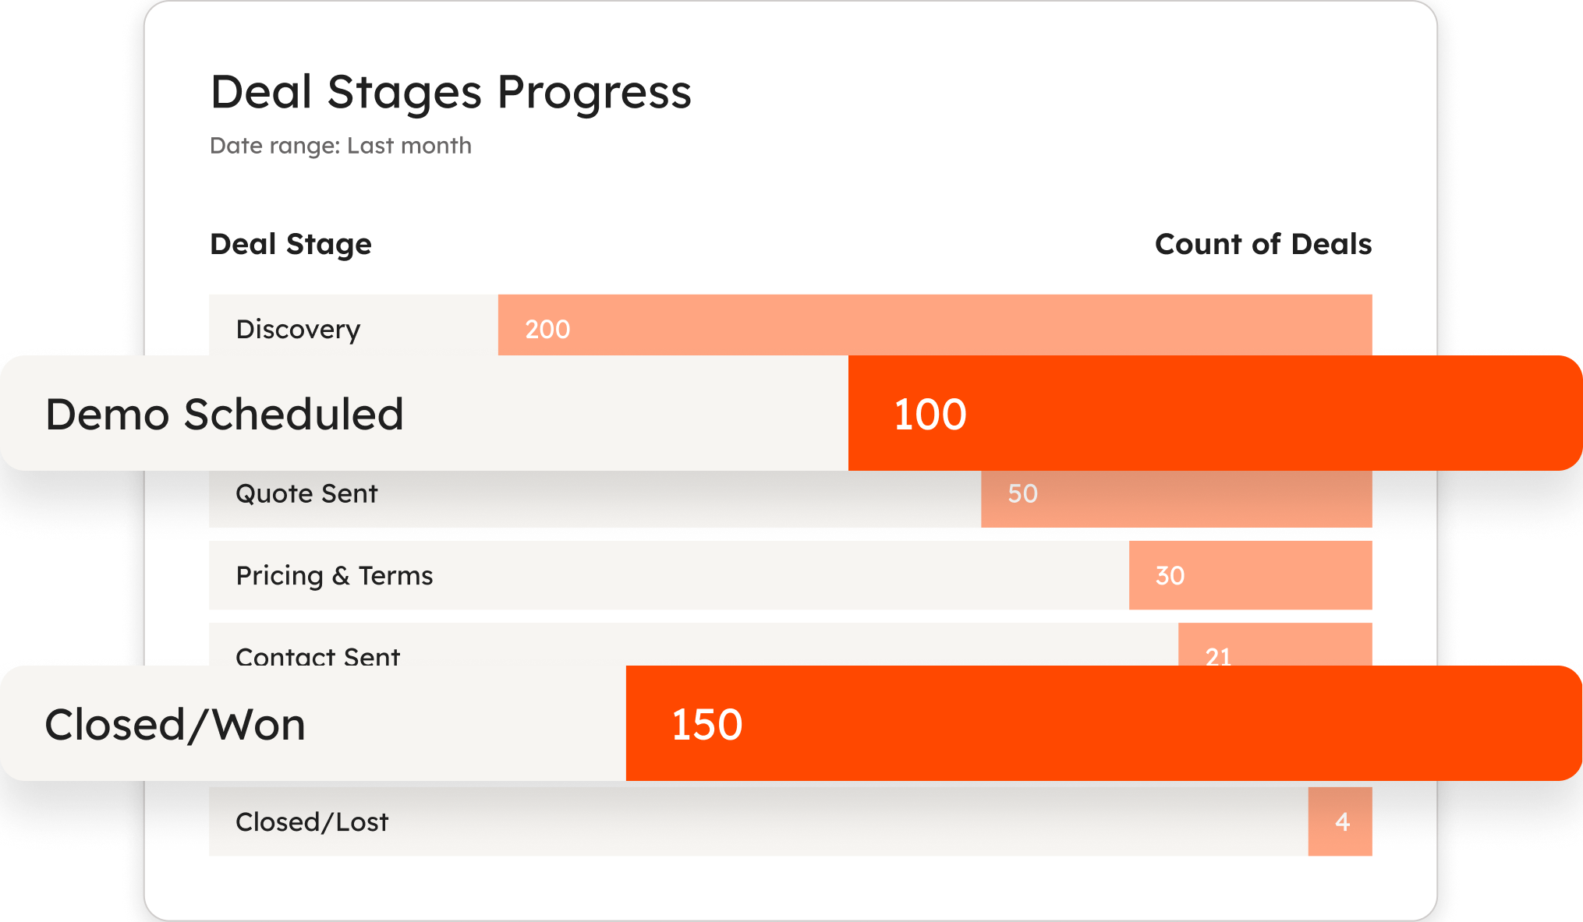The image size is (1583, 922).
Task: Click the Pricing & Terms bar showing 30
Action: coord(1250,575)
